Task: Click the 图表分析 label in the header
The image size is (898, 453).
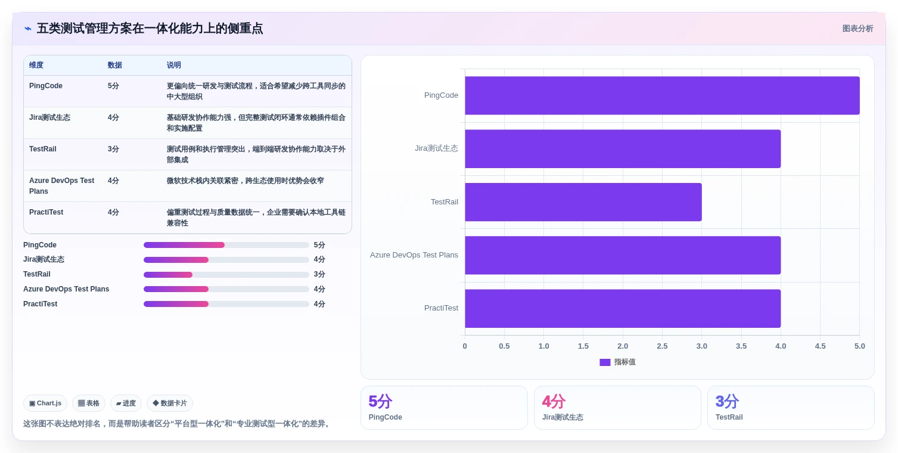Action: [x=857, y=29]
